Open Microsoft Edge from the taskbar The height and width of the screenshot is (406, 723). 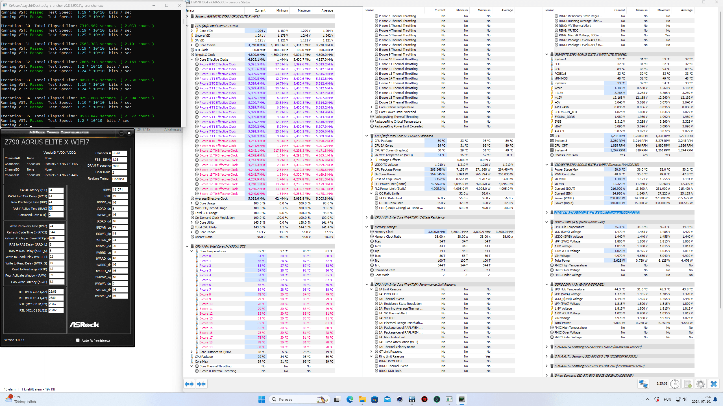click(350, 399)
